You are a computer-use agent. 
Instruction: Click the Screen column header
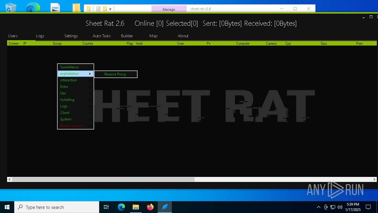click(14, 43)
